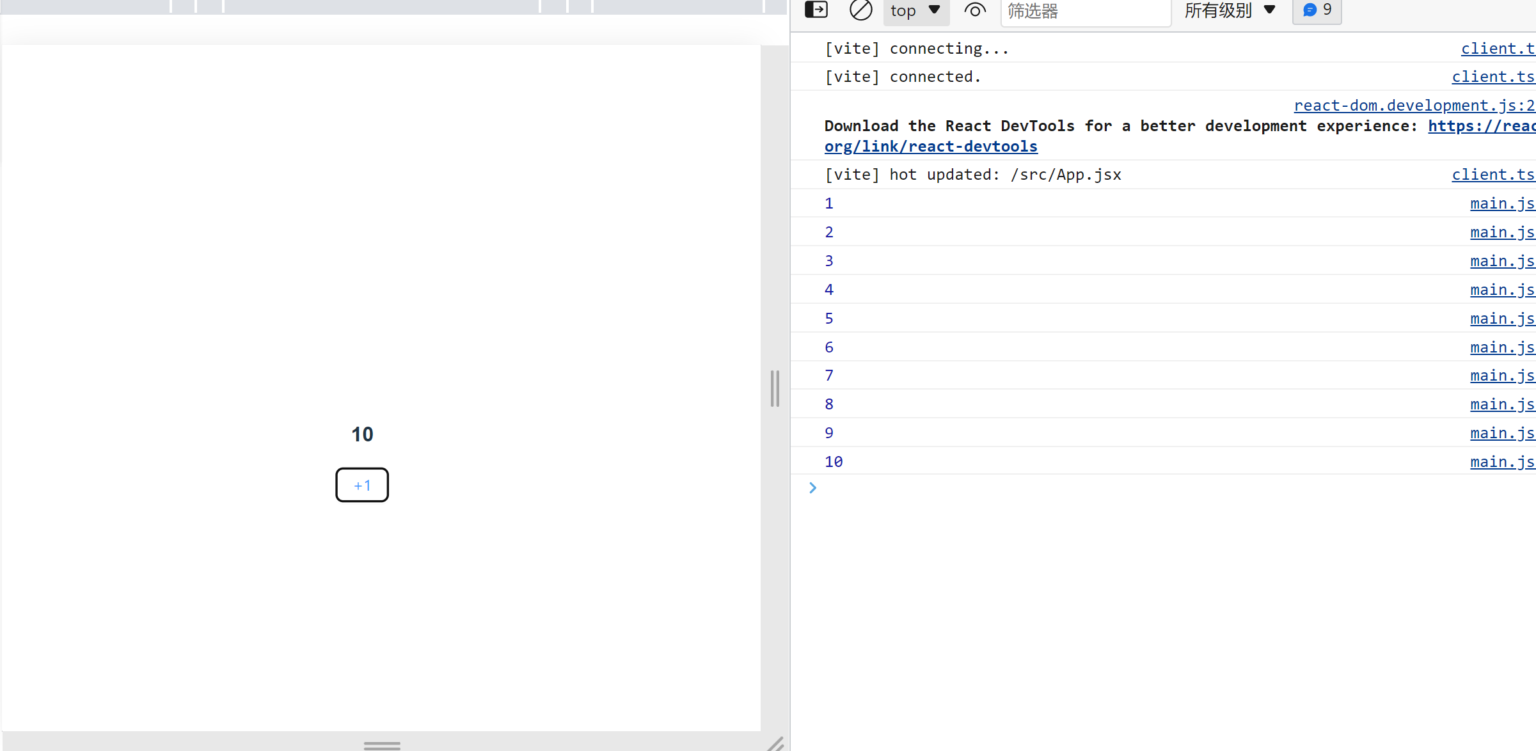1536x751 pixels.
Task: Open the react-devtools hyperlink
Action: (x=931, y=146)
